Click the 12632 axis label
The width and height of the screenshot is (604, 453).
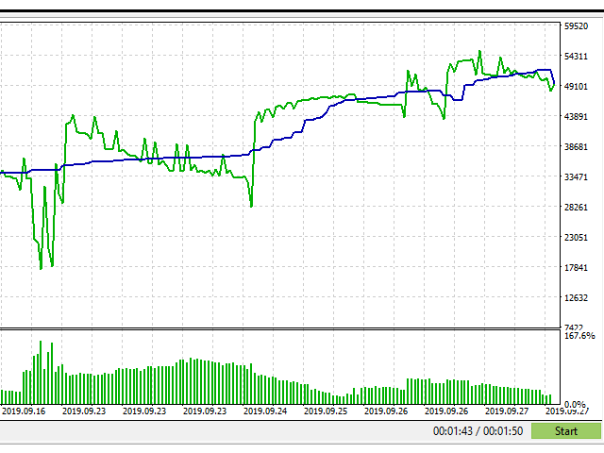click(x=577, y=298)
